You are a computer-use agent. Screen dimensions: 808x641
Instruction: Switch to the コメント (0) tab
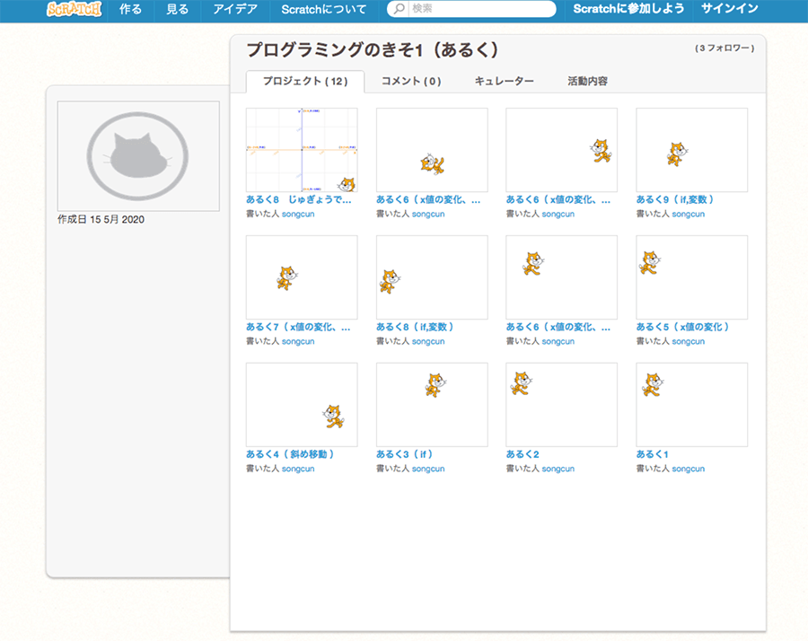(x=411, y=82)
